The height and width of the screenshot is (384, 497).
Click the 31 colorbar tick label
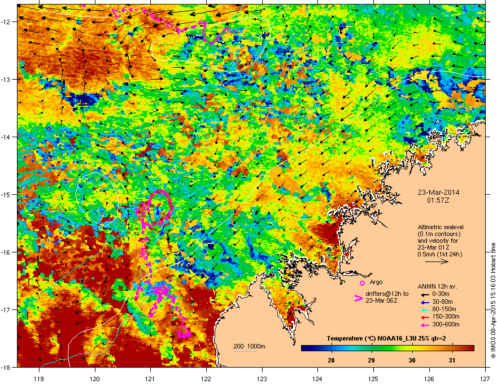(452, 360)
